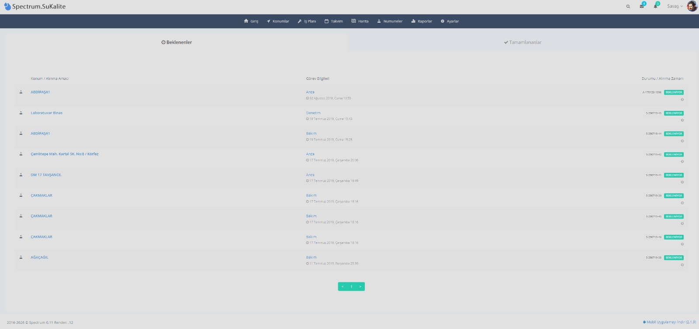
Task: Open Numuneler in the navigation bar
Action: point(390,21)
